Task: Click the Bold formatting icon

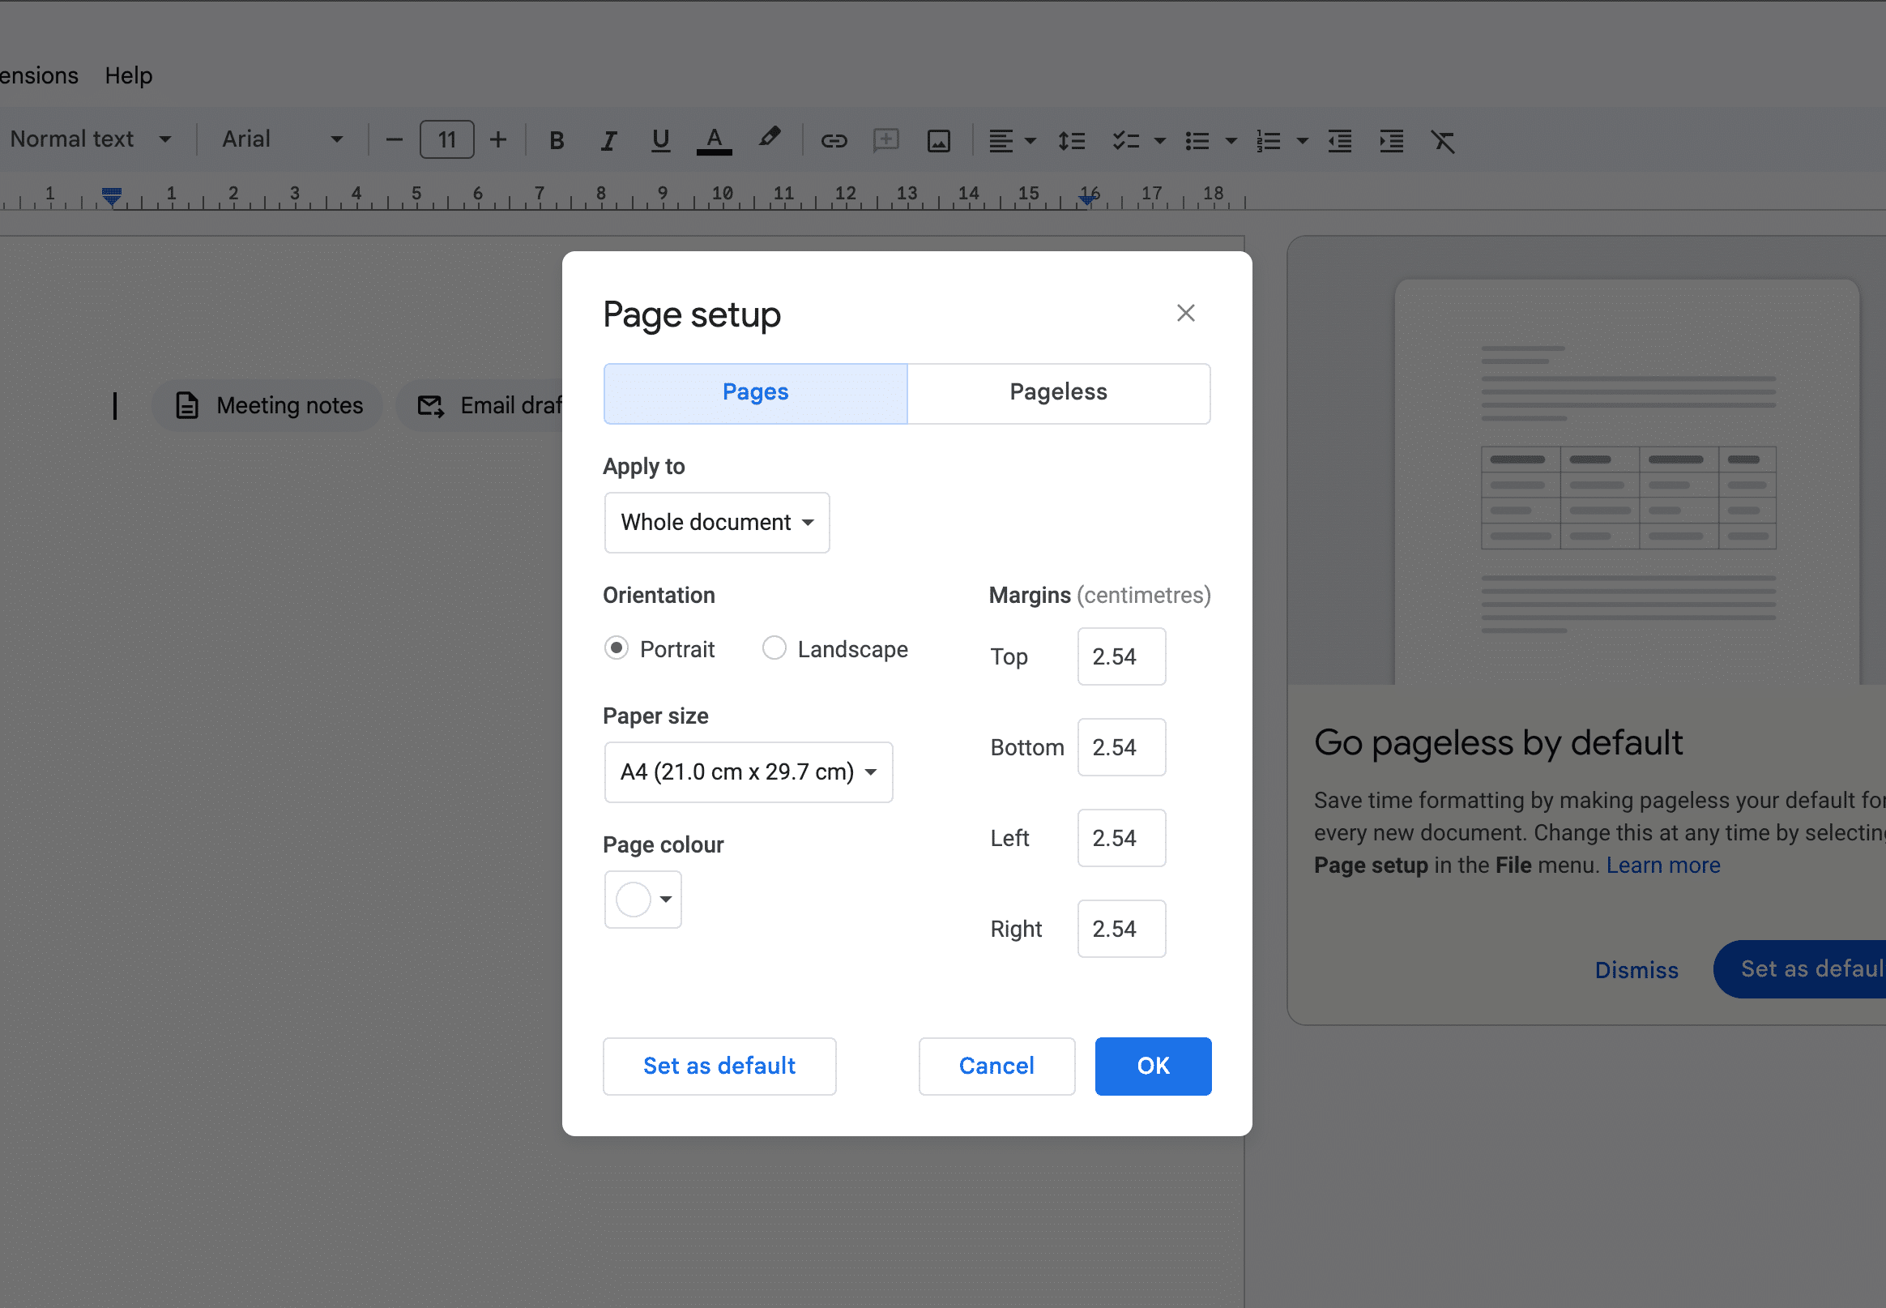Action: (557, 141)
